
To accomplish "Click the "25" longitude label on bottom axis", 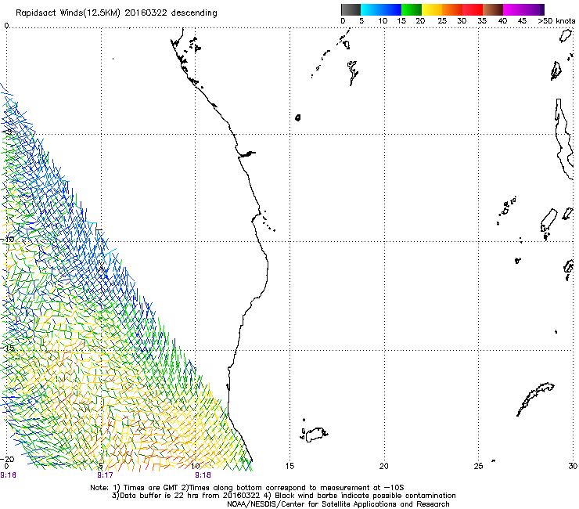I will (478, 466).
